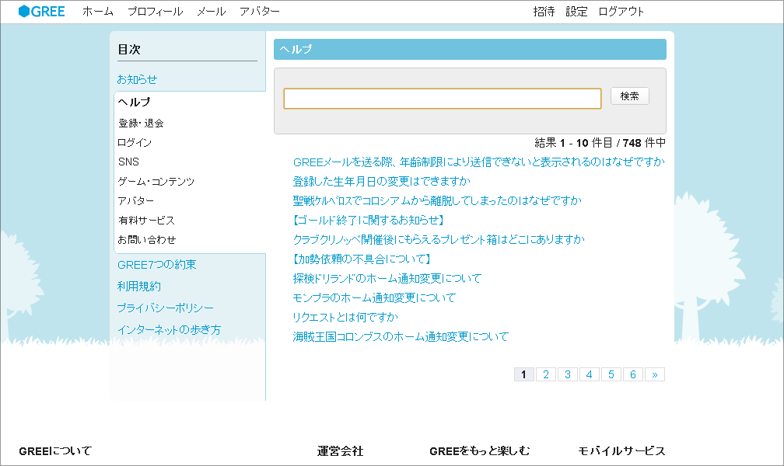
Task: Open the お知らせ sidebar link
Action: [x=137, y=79]
